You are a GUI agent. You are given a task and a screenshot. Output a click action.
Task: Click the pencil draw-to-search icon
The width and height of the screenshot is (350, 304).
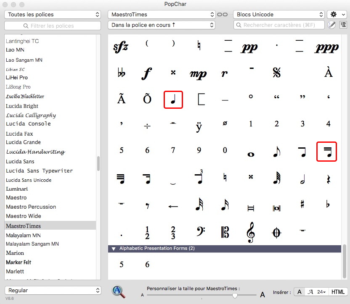click(332, 25)
